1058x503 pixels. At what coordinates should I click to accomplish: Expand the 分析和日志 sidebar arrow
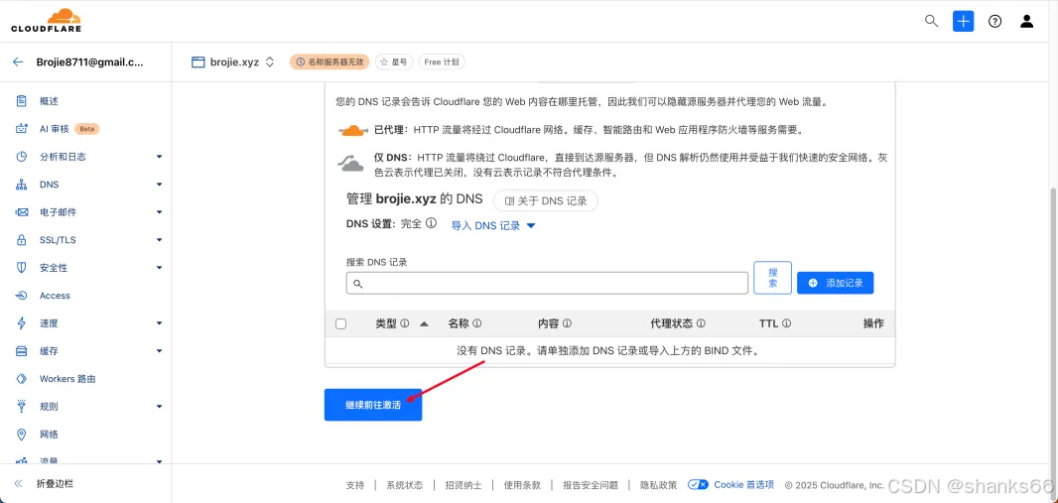click(x=159, y=157)
